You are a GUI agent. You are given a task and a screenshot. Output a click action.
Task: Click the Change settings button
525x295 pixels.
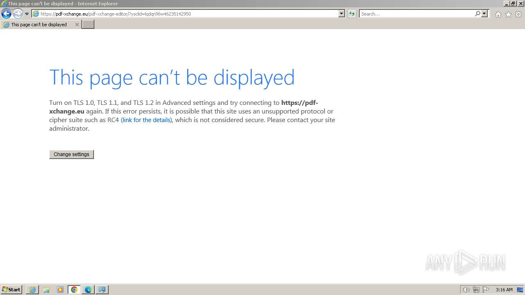coord(71,154)
